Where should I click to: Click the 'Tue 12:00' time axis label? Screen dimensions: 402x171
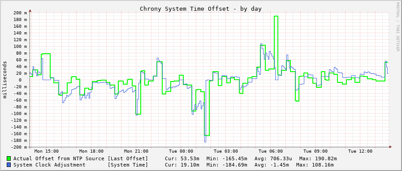tap(360, 151)
